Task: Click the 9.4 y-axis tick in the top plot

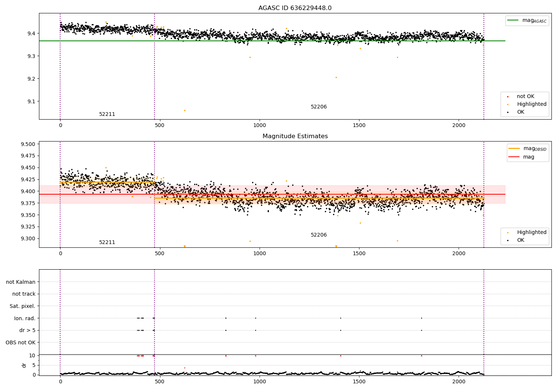Action: 30,33
